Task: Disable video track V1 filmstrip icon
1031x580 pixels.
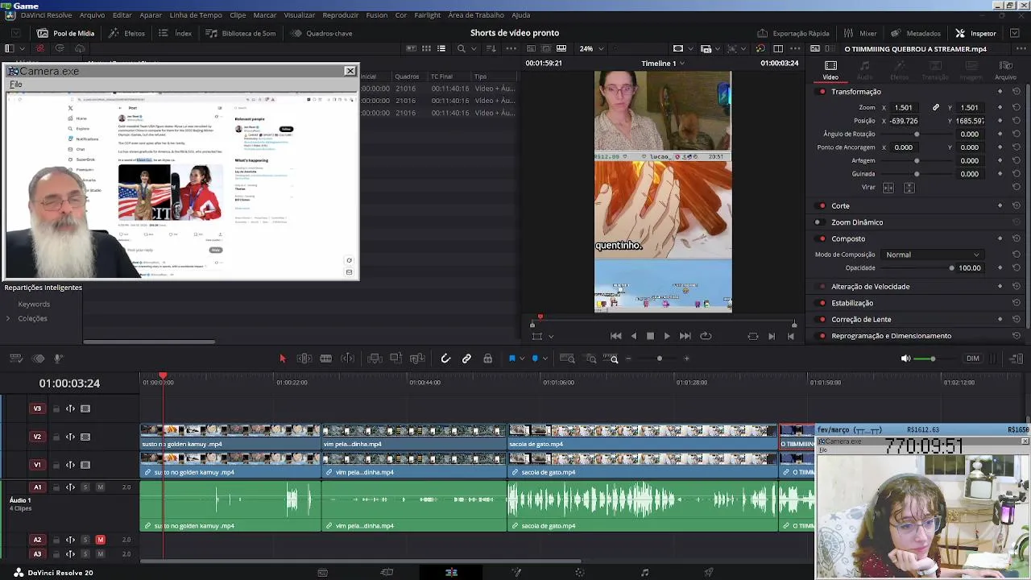Action: coord(85,465)
